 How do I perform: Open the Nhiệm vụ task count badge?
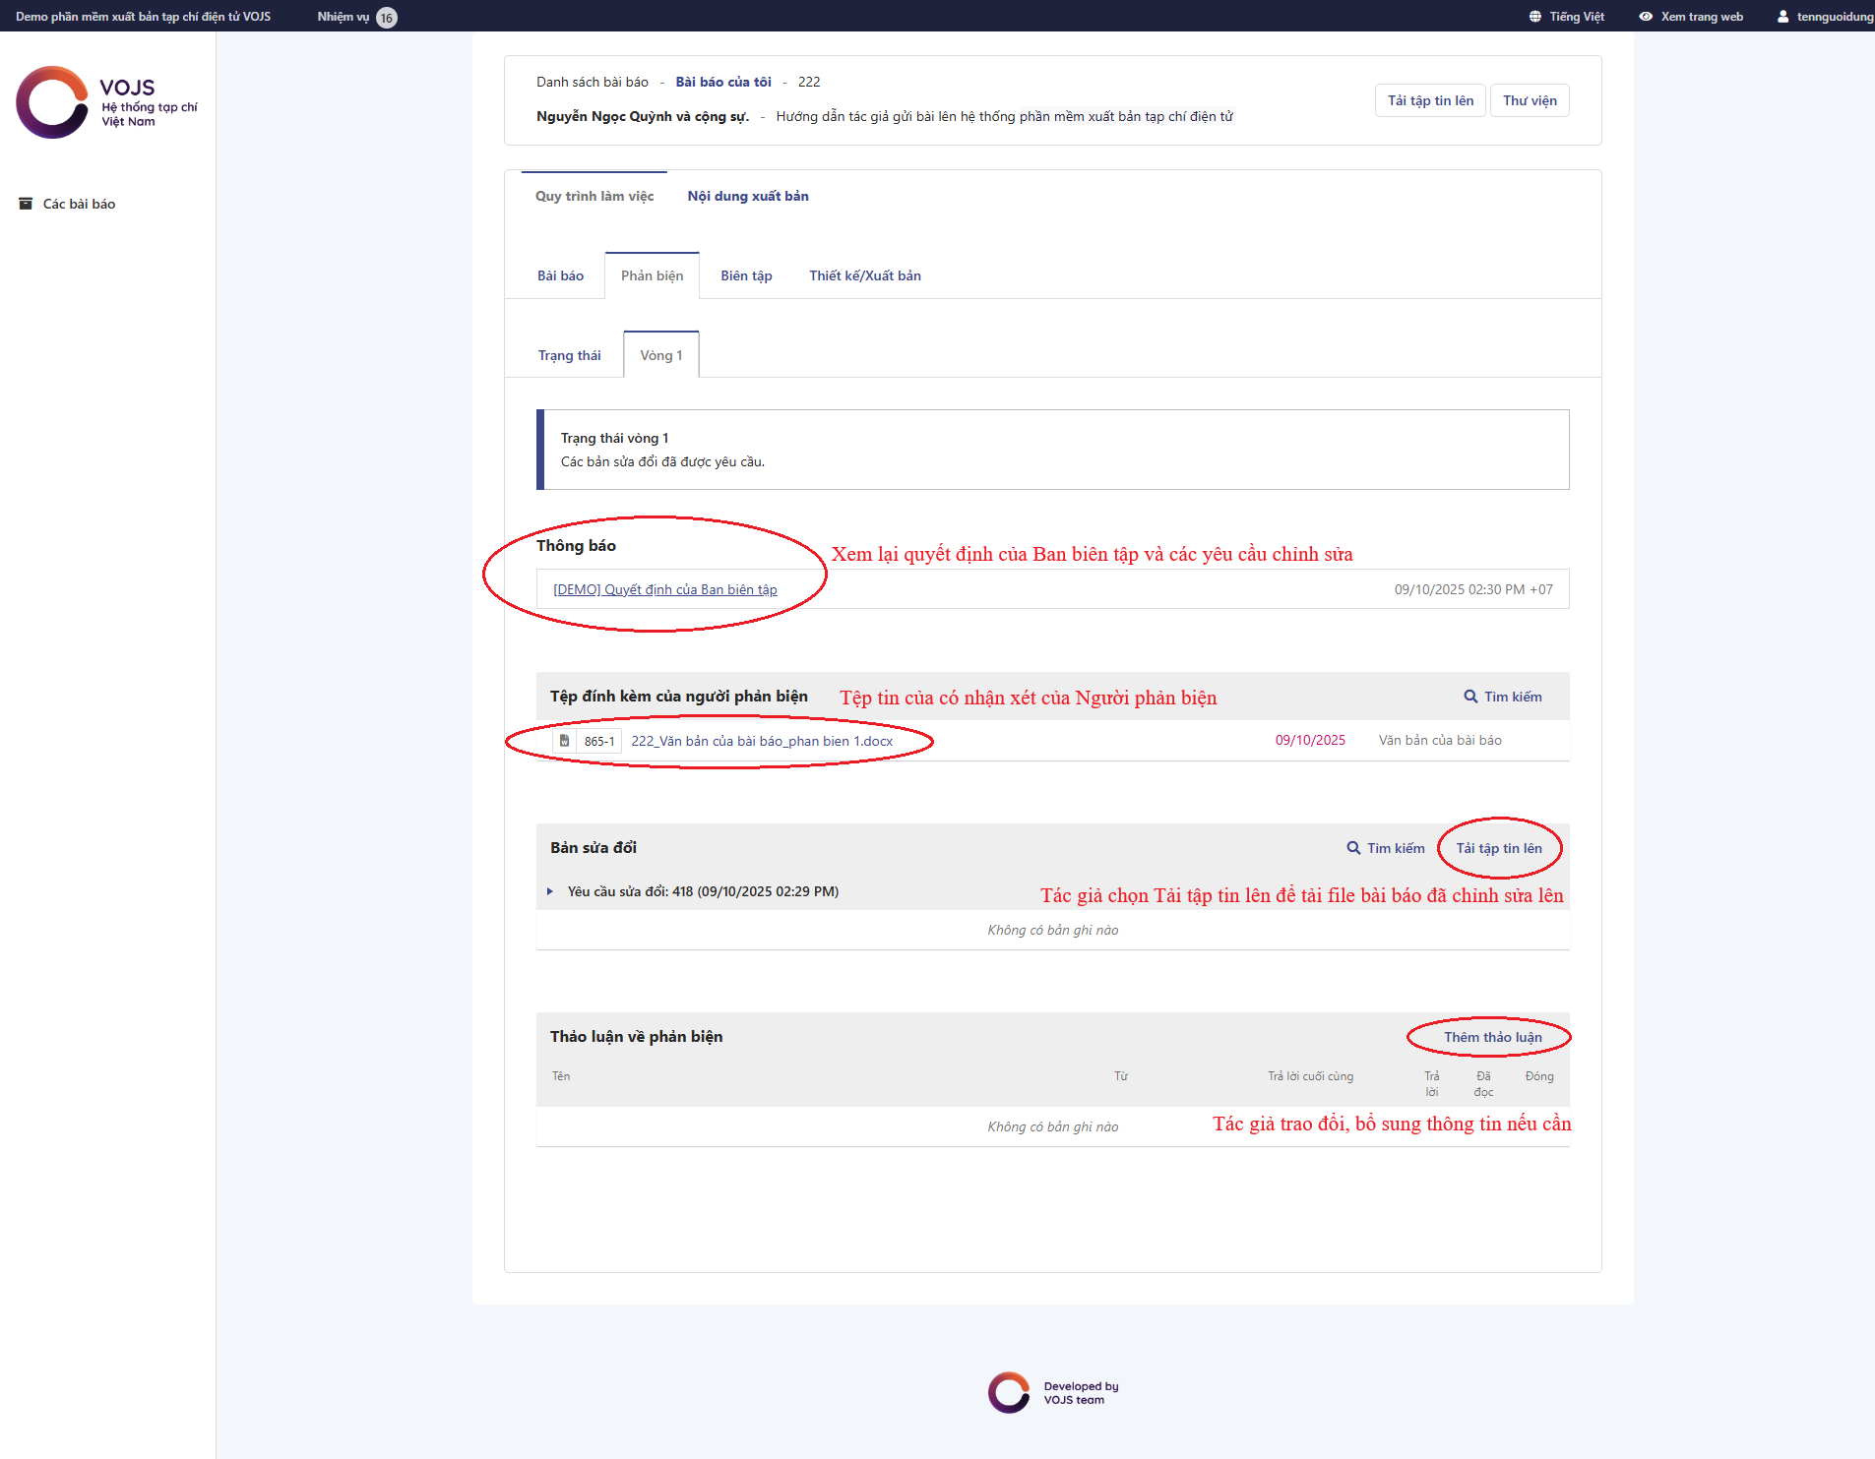pyautogui.click(x=387, y=18)
